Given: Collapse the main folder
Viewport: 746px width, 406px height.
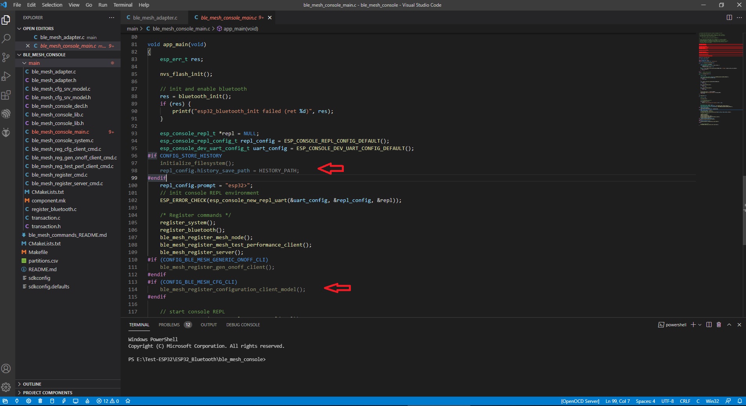Looking at the screenshot, I should point(34,63).
